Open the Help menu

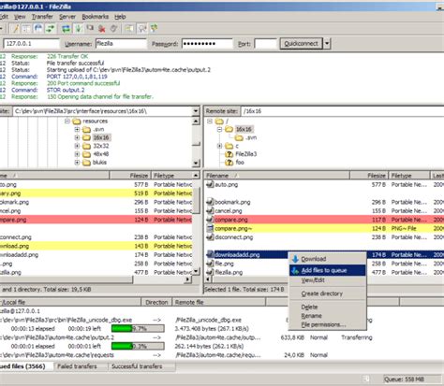pyautogui.click(x=120, y=17)
